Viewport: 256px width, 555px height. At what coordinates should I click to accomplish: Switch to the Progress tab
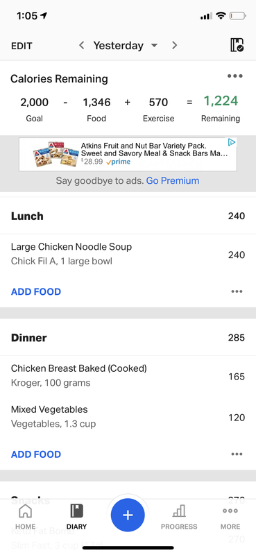[179, 517]
